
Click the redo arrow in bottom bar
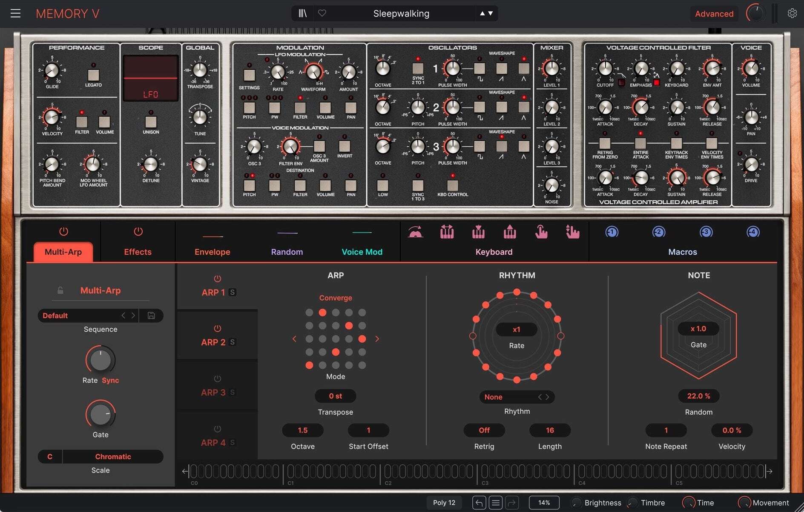pos(512,503)
